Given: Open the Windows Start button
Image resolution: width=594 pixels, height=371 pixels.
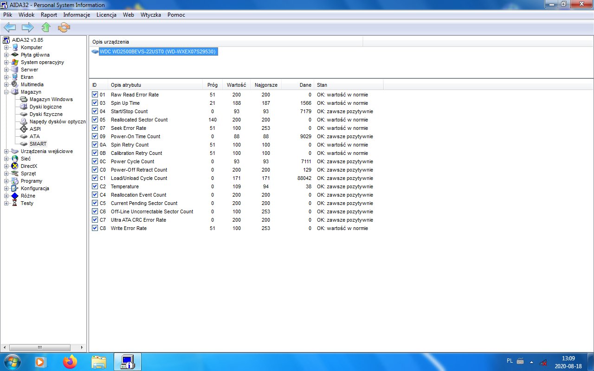Looking at the screenshot, I should point(12,361).
